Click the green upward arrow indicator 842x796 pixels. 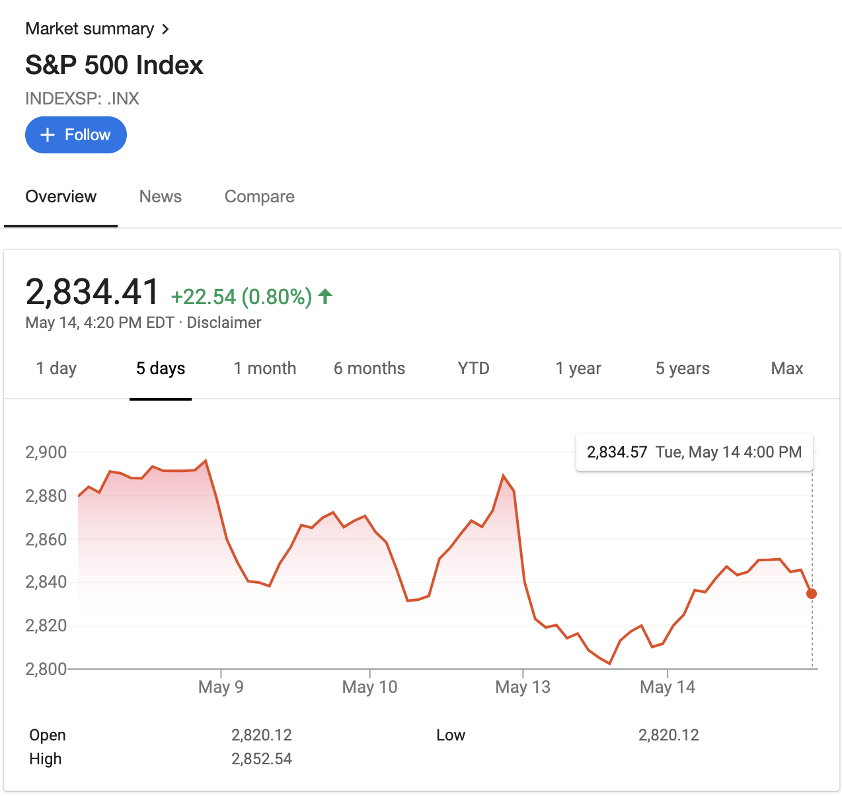pos(325,296)
